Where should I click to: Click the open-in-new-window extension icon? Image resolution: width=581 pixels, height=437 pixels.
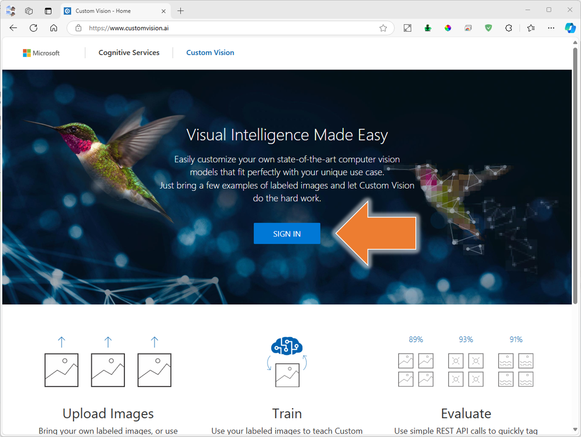(x=407, y=28)
